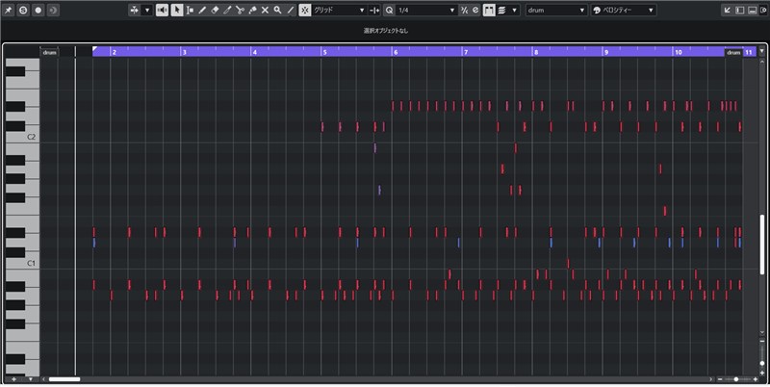Open the ベロシティー event colors dropdown
Screen dimensions: 770x387
624,10
